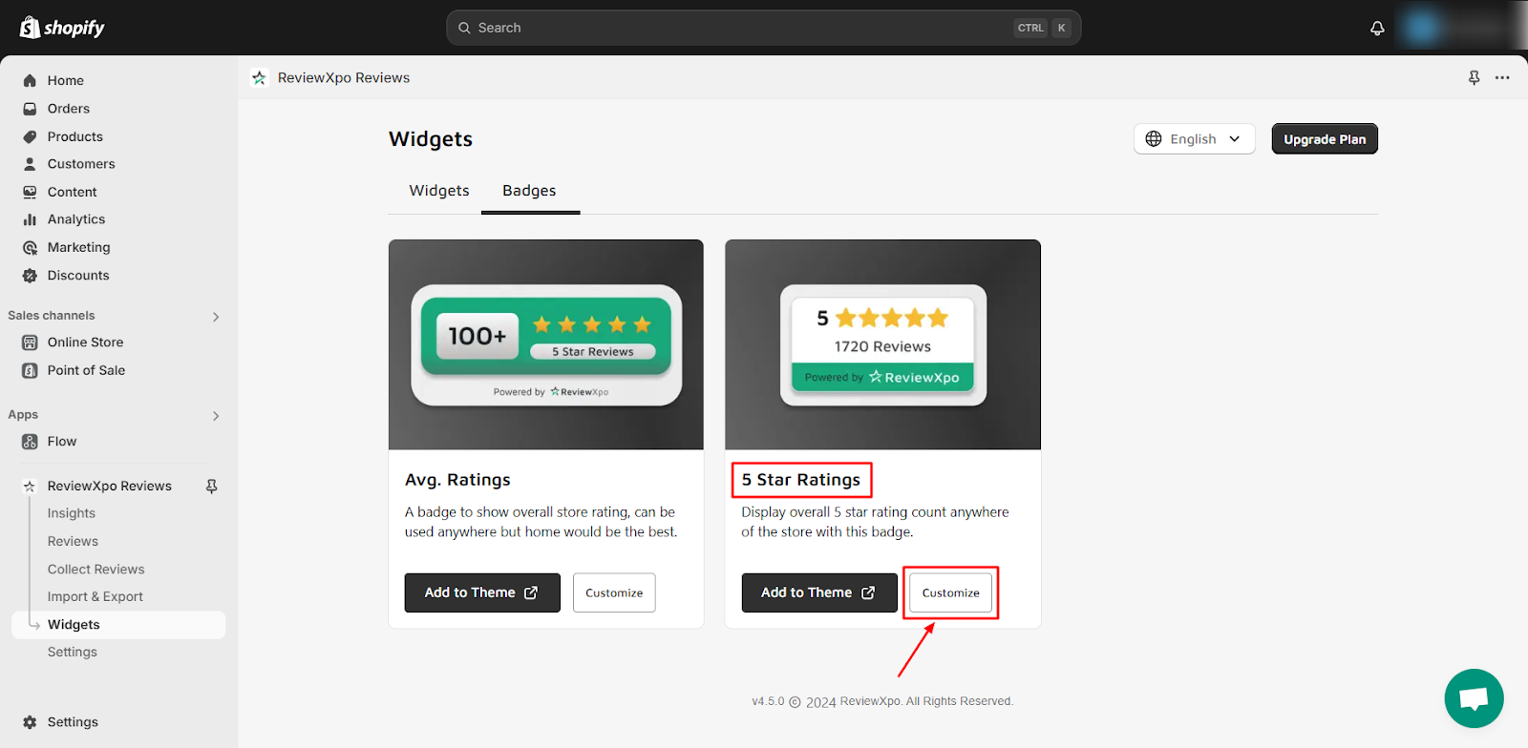Click 'v4.5.0 © 2024 ReviewXpo' footer text
1528x748 pixels.
882,701
